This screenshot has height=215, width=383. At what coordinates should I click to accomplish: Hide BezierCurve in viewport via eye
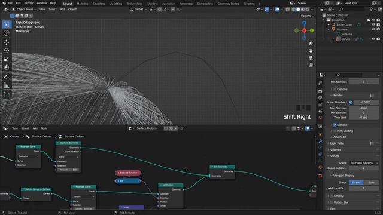click(x=373, y=24)
